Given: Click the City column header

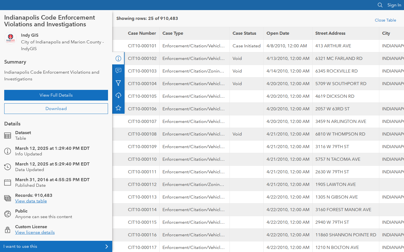Looking at the screenshot, I should pos(386,33).
